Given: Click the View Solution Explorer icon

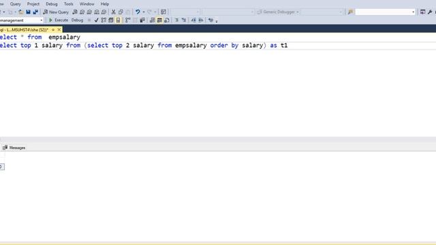Looking at the screenshot, I should tap(435, 12).
